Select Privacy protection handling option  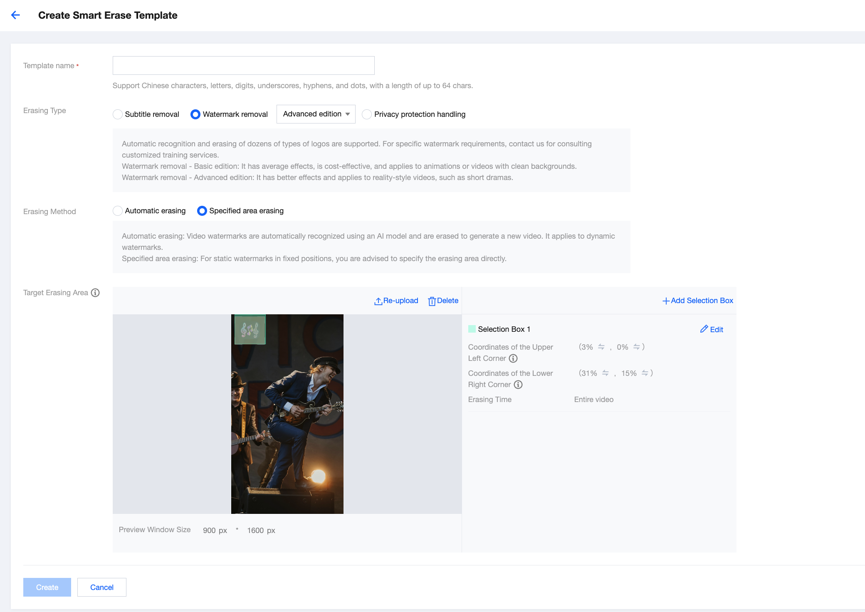(x=367, y=114)
